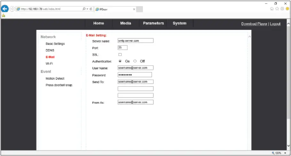Click the IE page icon in address bar
Viewport: 291px width, 156px height.
(x=18, y=9)
